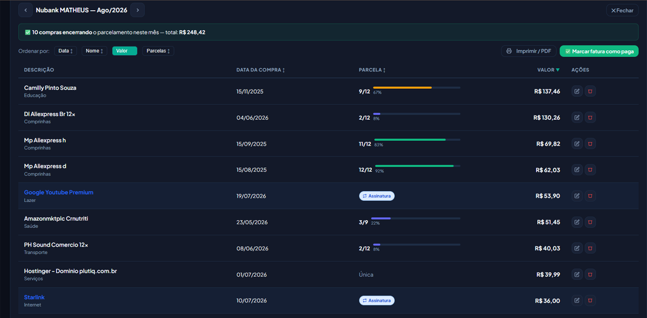647x318 pixels.
Task: Sort by Data chip
Action: (x=65, y=51)
